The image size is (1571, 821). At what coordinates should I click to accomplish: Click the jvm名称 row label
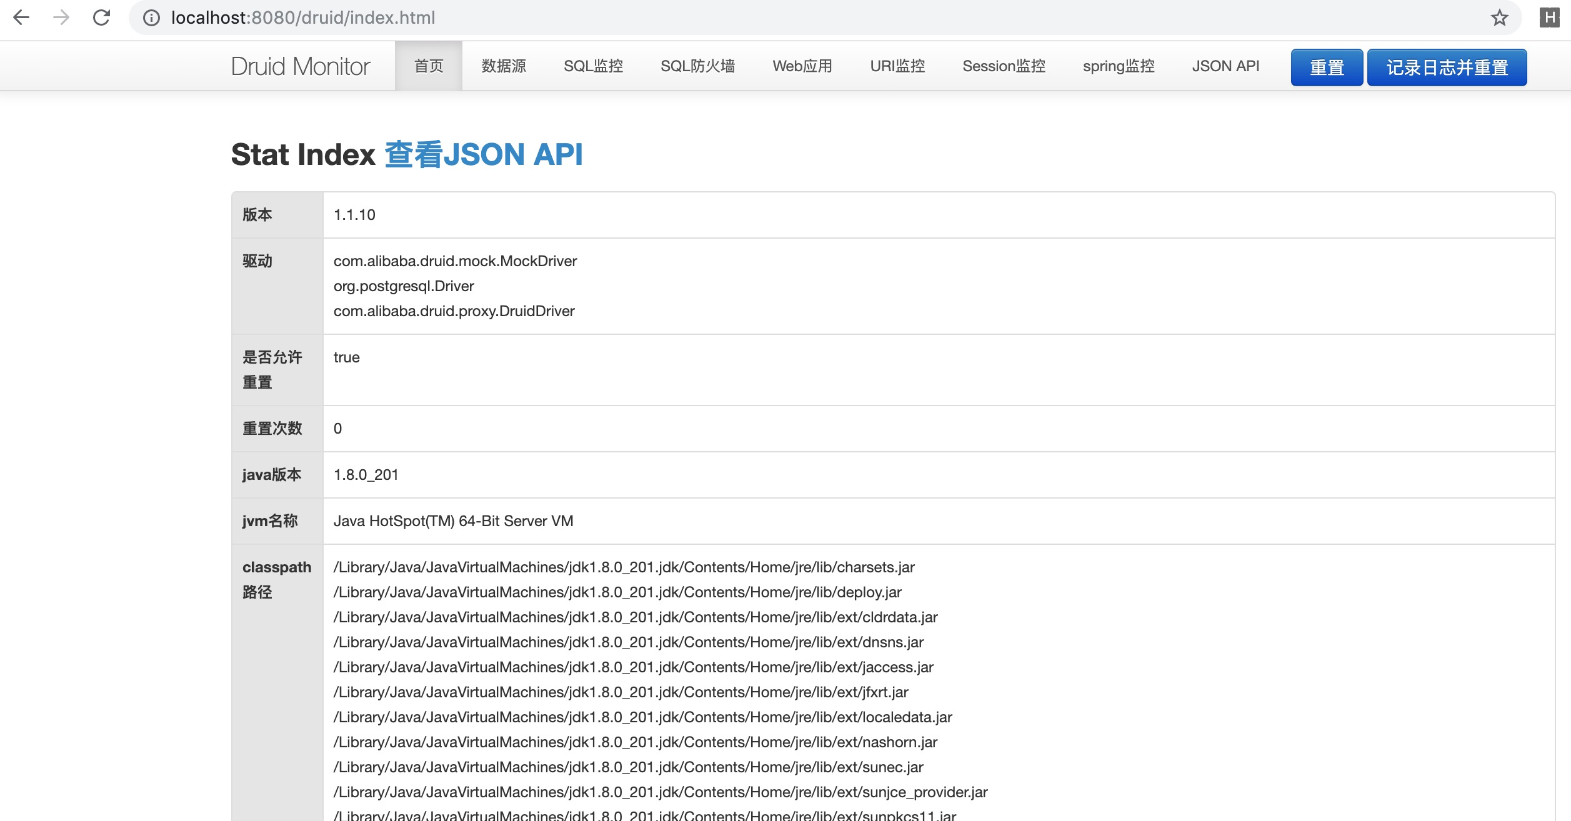click(x=270, y=521)
